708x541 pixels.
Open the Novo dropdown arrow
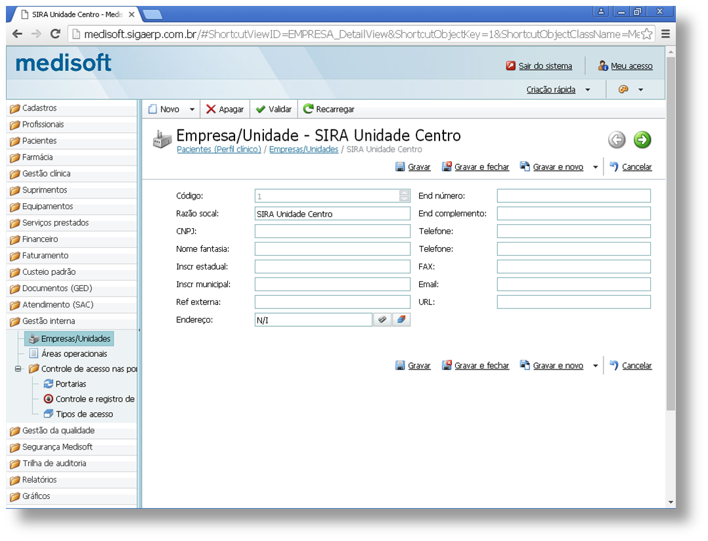192,110
